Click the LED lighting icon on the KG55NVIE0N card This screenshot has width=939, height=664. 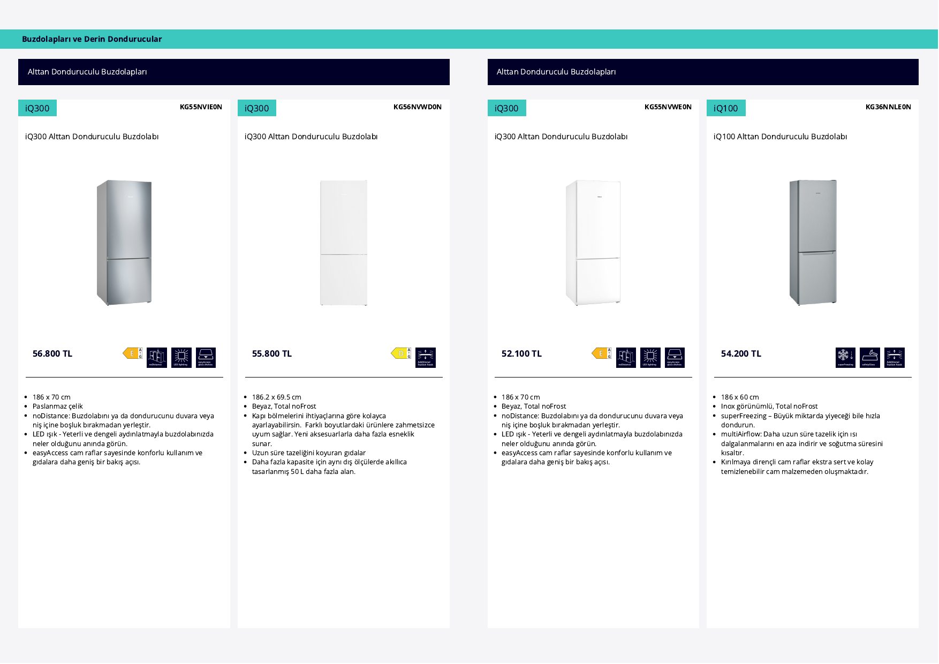click(181, 358)
